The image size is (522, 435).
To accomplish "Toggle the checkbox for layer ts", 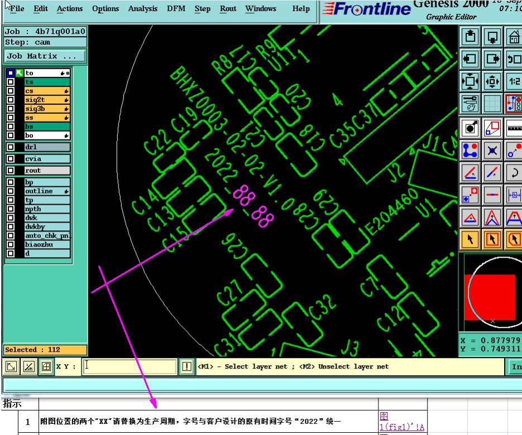I will click(x=11, y=82).
